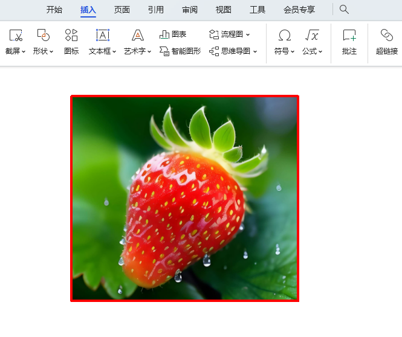
Task: Switch to the 审阅 tab
Action: point(189,10)
